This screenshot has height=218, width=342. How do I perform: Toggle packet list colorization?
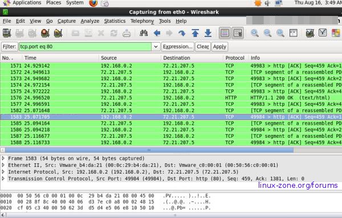pos(225,33)
